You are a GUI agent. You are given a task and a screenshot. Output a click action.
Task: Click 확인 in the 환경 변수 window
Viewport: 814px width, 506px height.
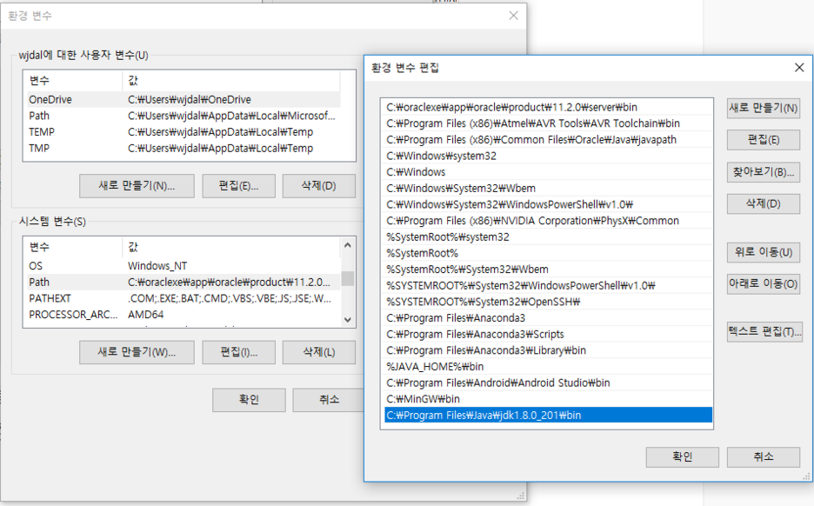(x=250, y=400)
